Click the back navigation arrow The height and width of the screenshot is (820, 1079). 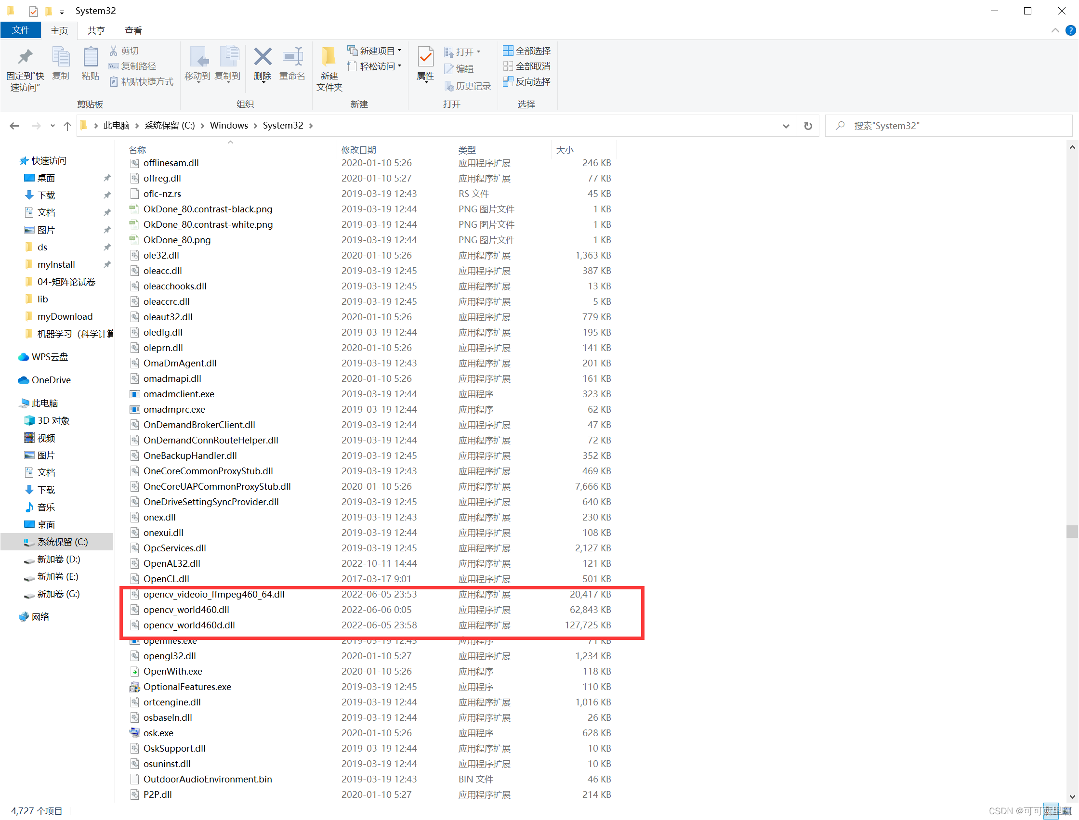tap(14, 126)
